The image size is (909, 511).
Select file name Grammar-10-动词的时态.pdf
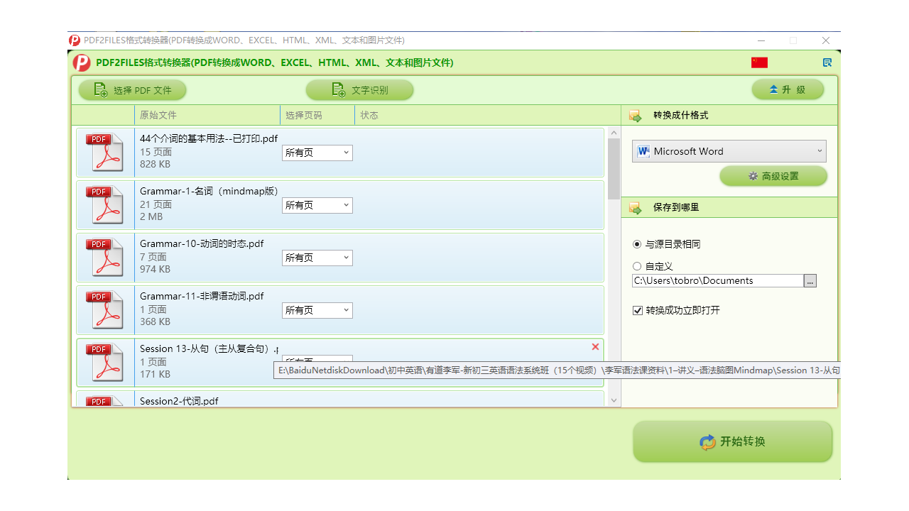(x=202, y=243)
